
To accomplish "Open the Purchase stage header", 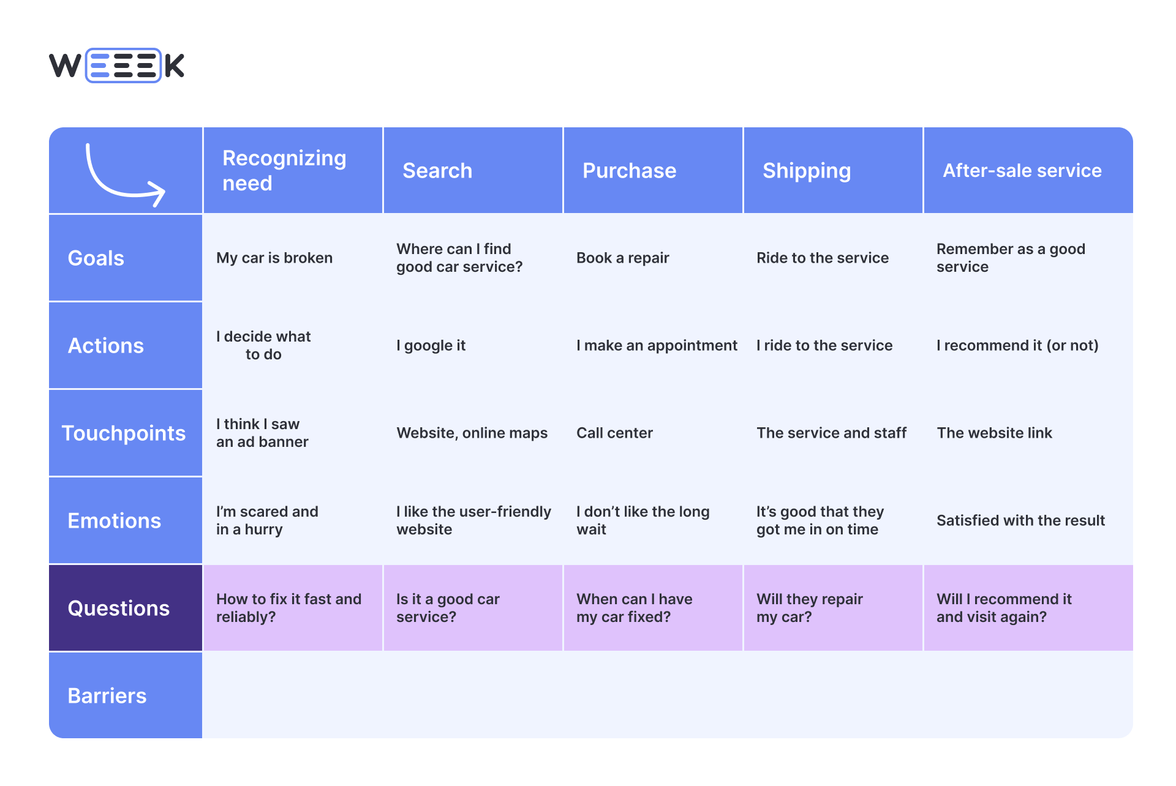I will pos(629,170).
